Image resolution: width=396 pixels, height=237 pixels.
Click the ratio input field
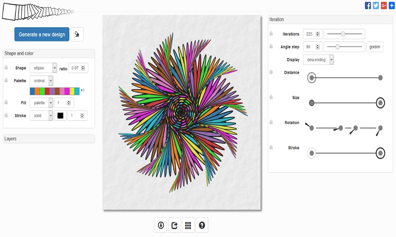click(74, 68)
